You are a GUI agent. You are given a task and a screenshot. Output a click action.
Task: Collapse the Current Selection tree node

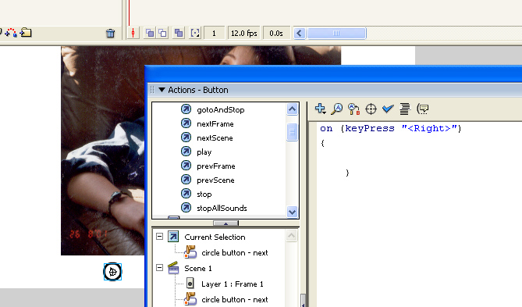point(159,237)
